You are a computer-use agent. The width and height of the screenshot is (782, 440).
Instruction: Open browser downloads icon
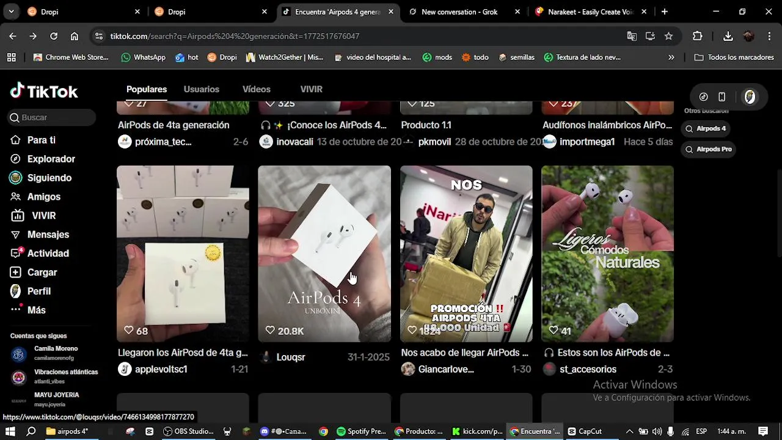pyautogui.click(x=728, y=36)
